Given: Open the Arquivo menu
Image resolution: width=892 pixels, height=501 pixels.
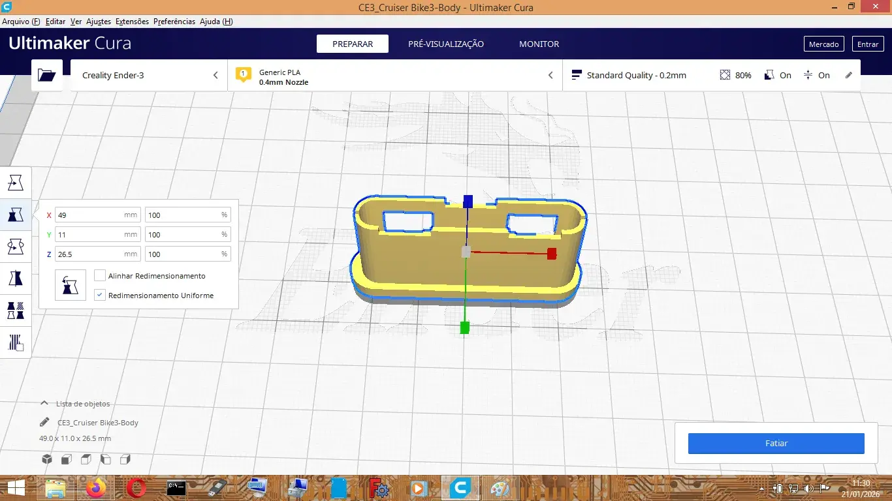Looking at the screenshot, I should click(21, 22).
